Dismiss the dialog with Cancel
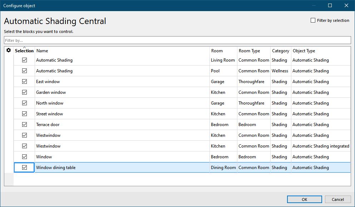This screenshot has width=355, height=207. coord(338,199)
